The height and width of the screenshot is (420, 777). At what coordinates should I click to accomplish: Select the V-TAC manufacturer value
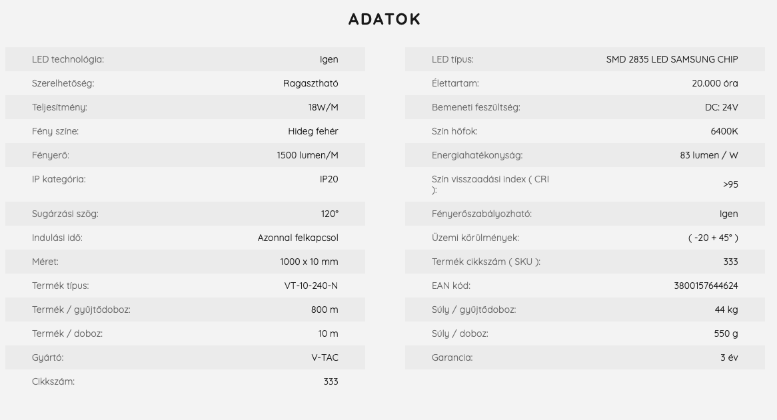click(325, 357)
